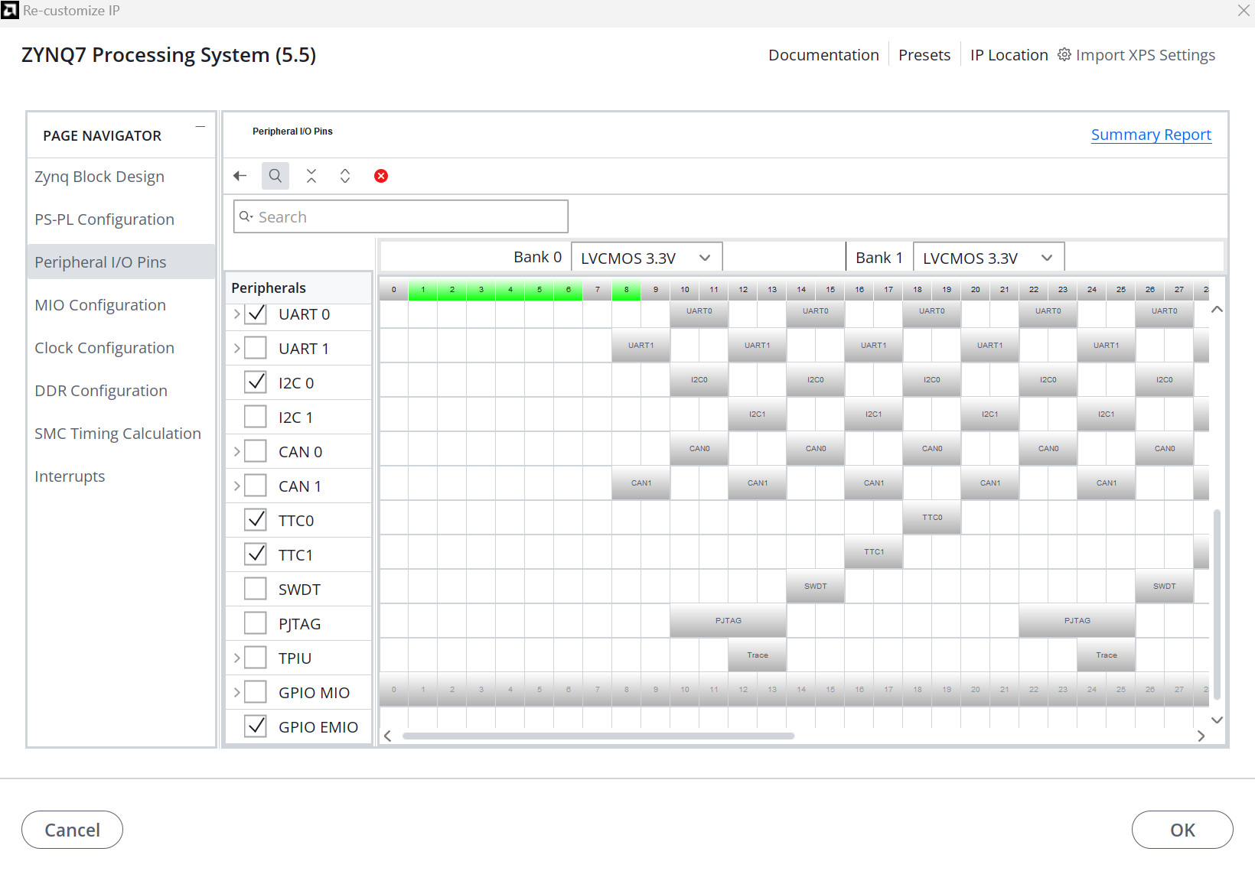The width and height of the screenshot is (1255, 871).
Task: Click the scroll down arrow of pin grid
Action: click(1217, 720)
